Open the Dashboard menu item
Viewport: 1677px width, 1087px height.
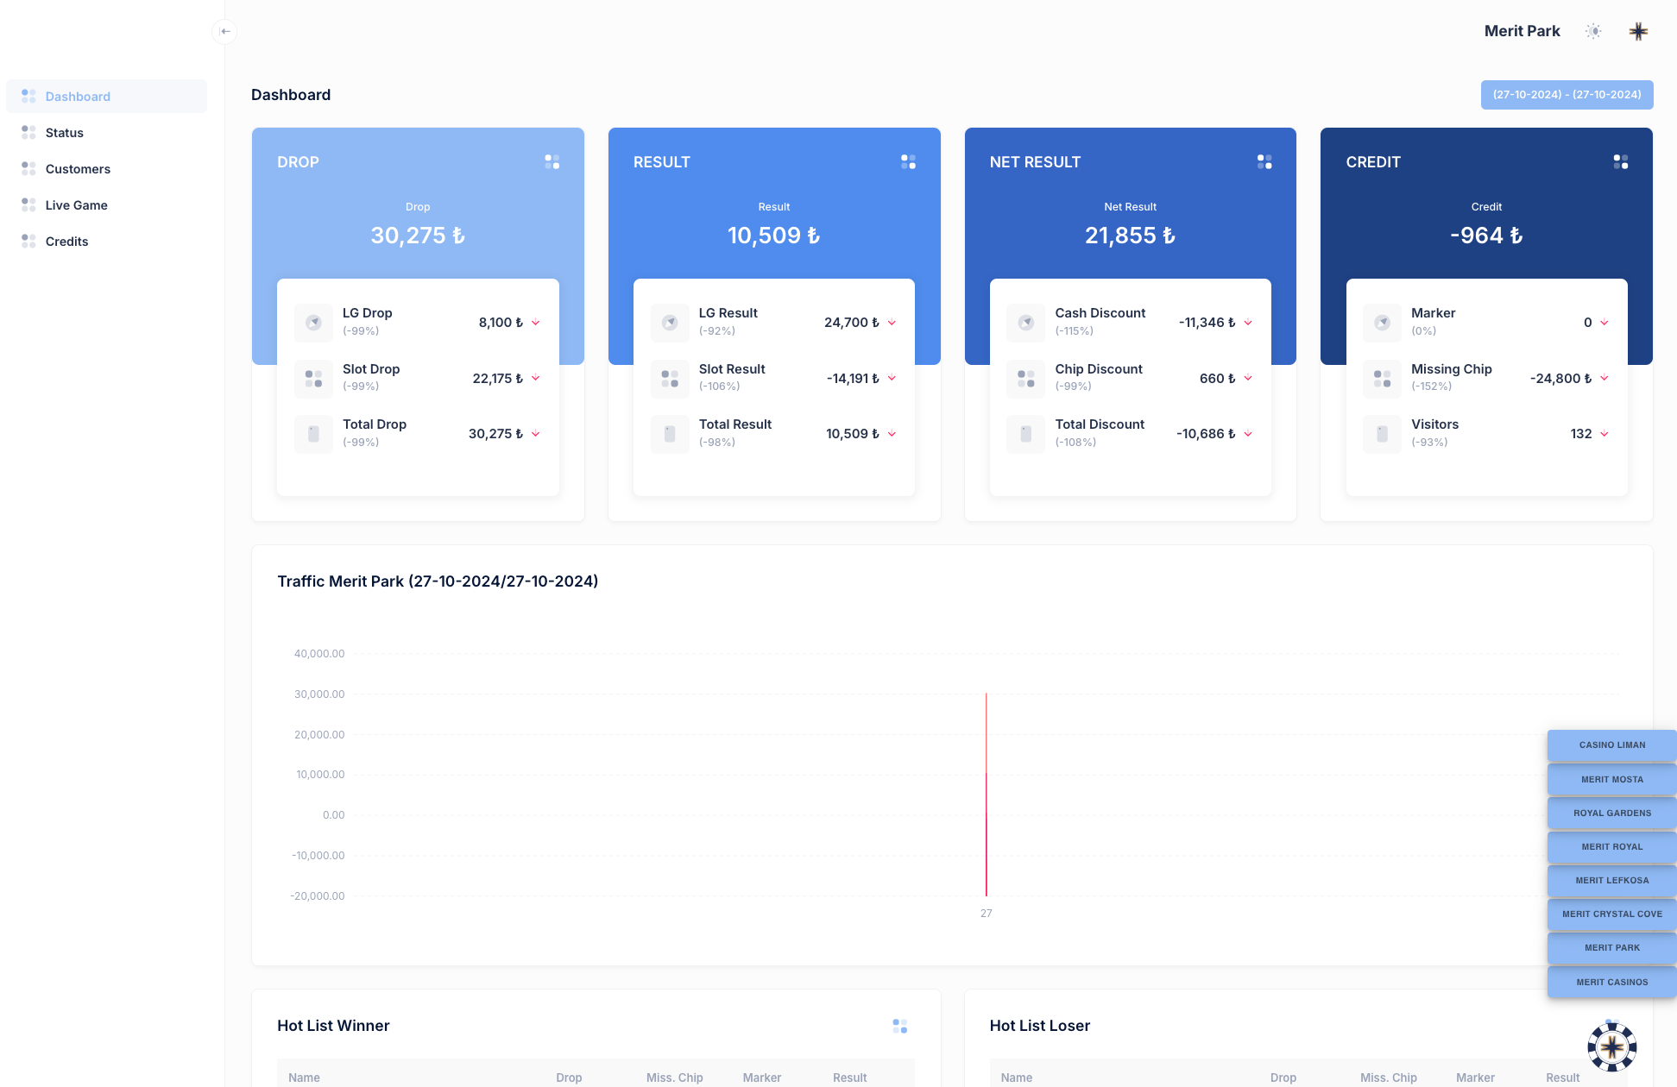[106, 97]
